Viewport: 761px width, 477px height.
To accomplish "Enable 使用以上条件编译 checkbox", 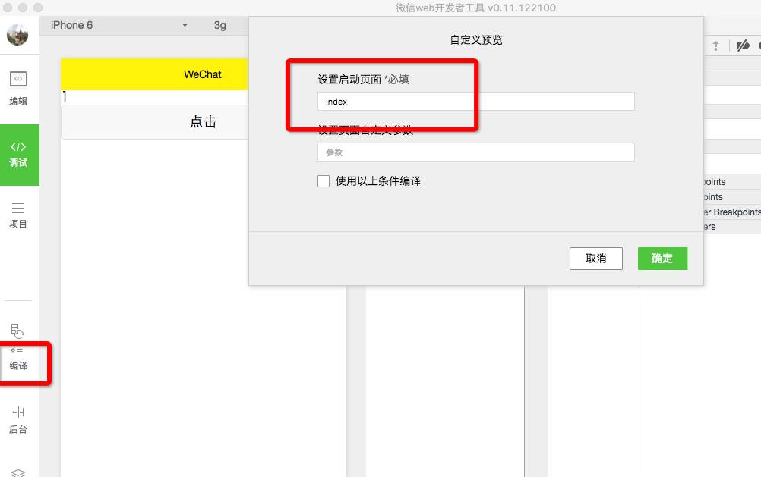I will [x=324, y=180].
